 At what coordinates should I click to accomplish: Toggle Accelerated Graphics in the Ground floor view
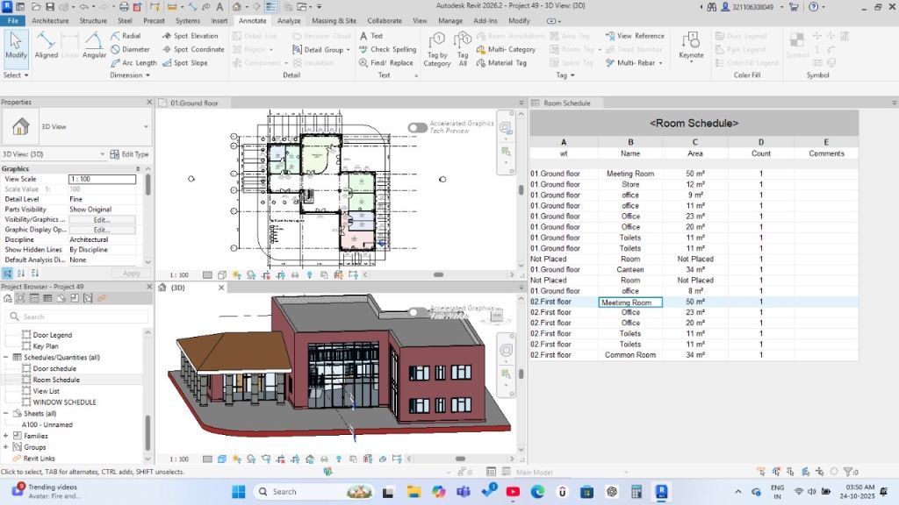418,127
